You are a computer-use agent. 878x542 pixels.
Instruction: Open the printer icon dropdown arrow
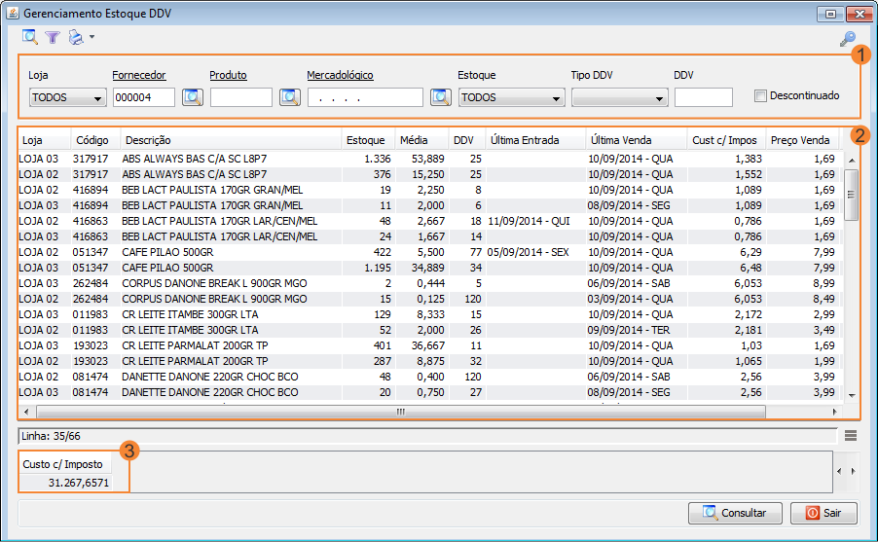coord(91,38)
